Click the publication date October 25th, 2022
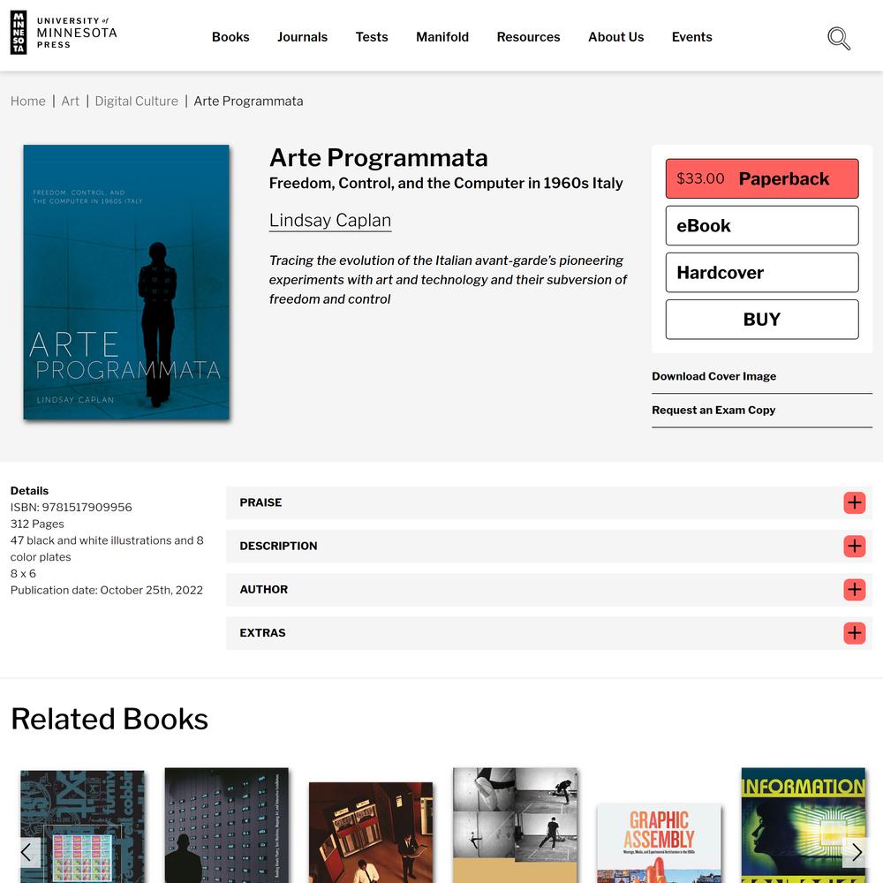This screenshot has width=883, height=883. (107, 590)
